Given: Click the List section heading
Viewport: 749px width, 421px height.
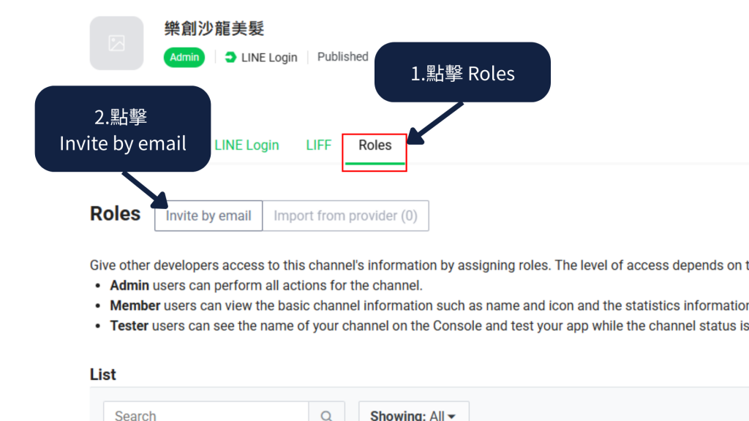Looking at the screenshot, I should point(103,374).
